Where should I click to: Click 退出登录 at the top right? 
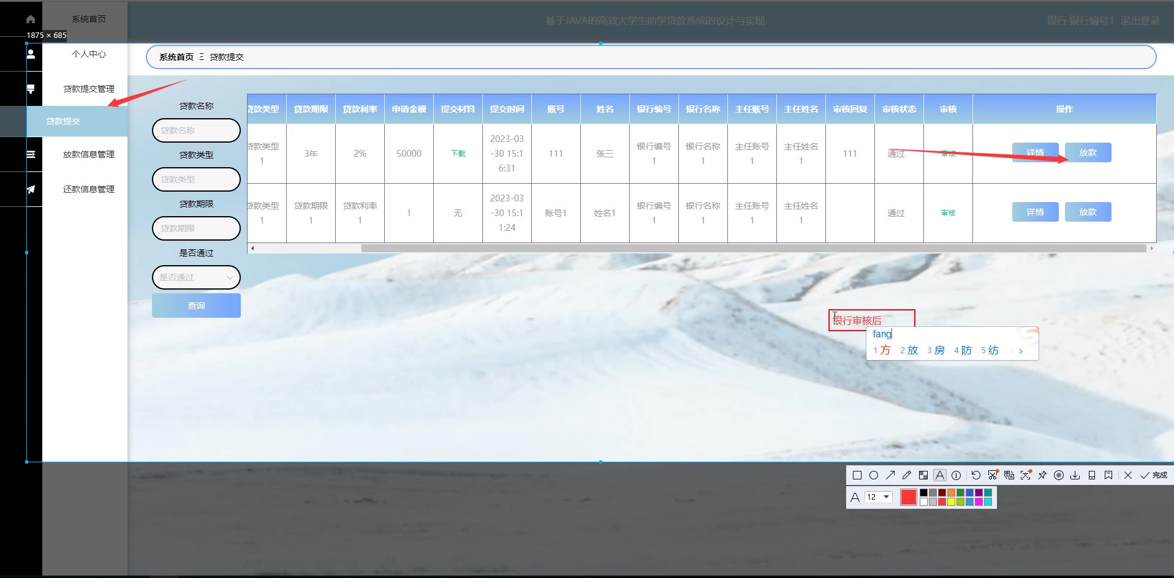1140,21
